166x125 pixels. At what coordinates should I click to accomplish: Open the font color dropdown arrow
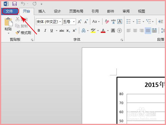tap(108, 31)
